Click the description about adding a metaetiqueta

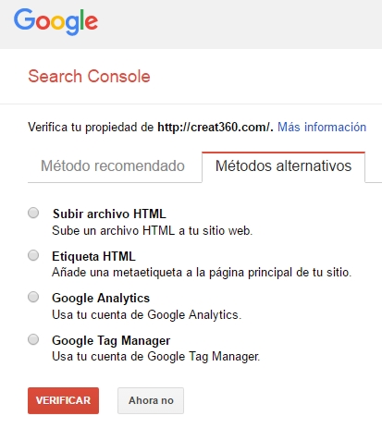pos(202,273)
